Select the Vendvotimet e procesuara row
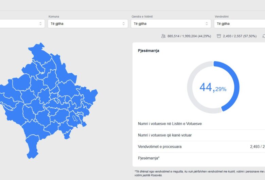265x180 pixels. click(x=160, y=147)
